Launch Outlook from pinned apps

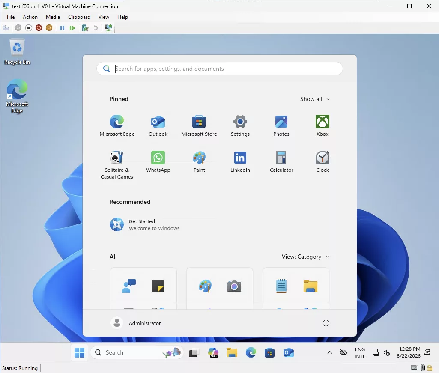coord(158,126)
